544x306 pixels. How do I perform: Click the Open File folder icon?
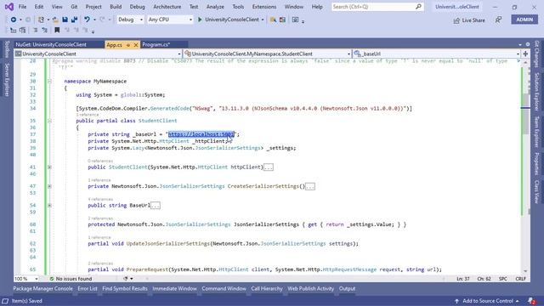click(x=55, y=20)
